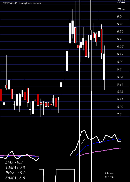Image resolution: width=130 pixels, height=182 pixels.
Task: Click the 9.12 price axis label
Action: click(120, 54)
